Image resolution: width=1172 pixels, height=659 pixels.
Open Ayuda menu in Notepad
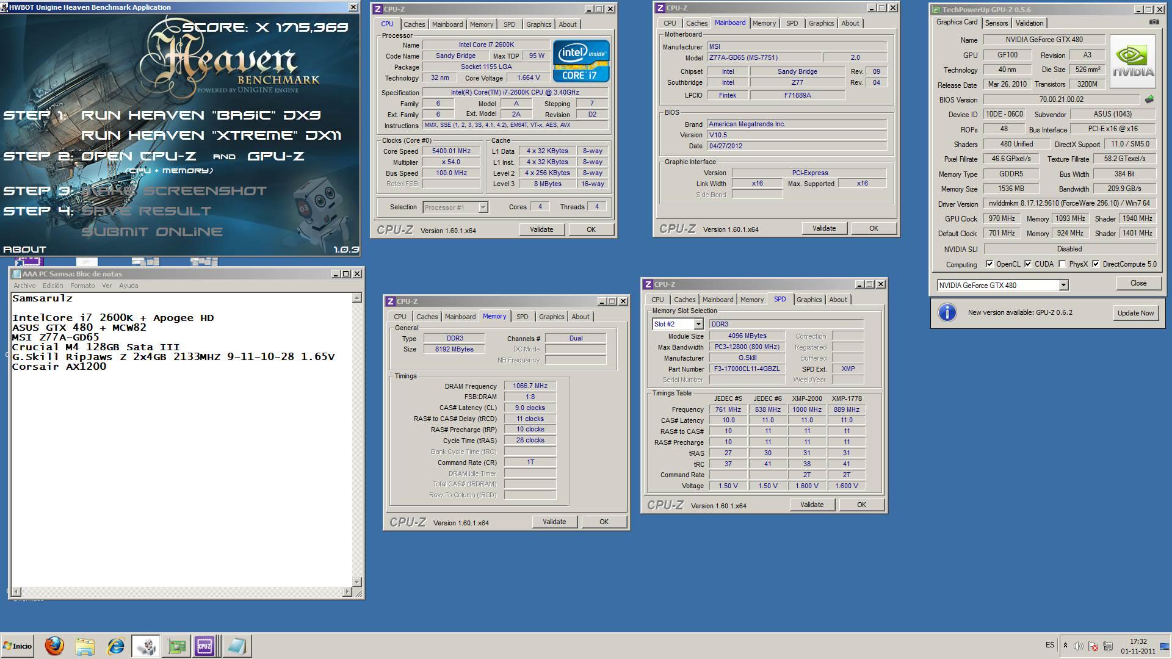128,286
